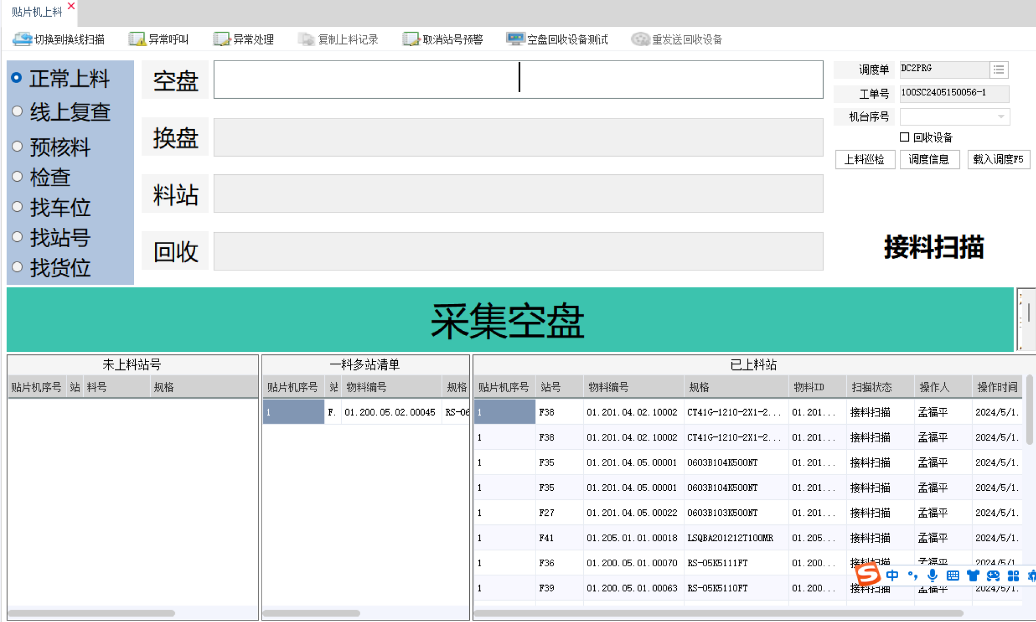Click the 异常处理 toolbar icon
The image size is (1036, 622).
coord(221,39)
